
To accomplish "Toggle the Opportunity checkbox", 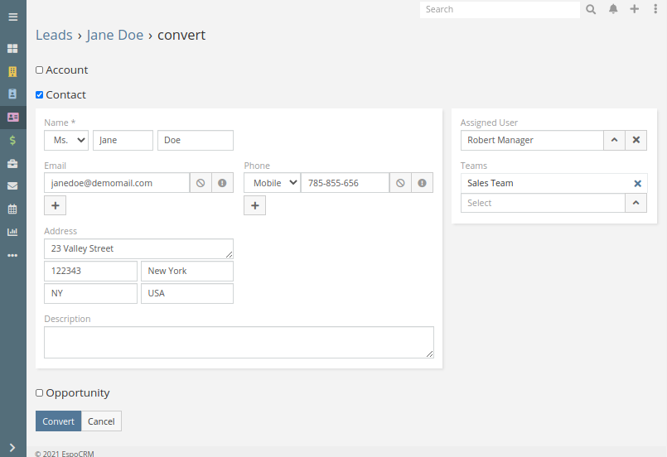I will pos(40,392).
